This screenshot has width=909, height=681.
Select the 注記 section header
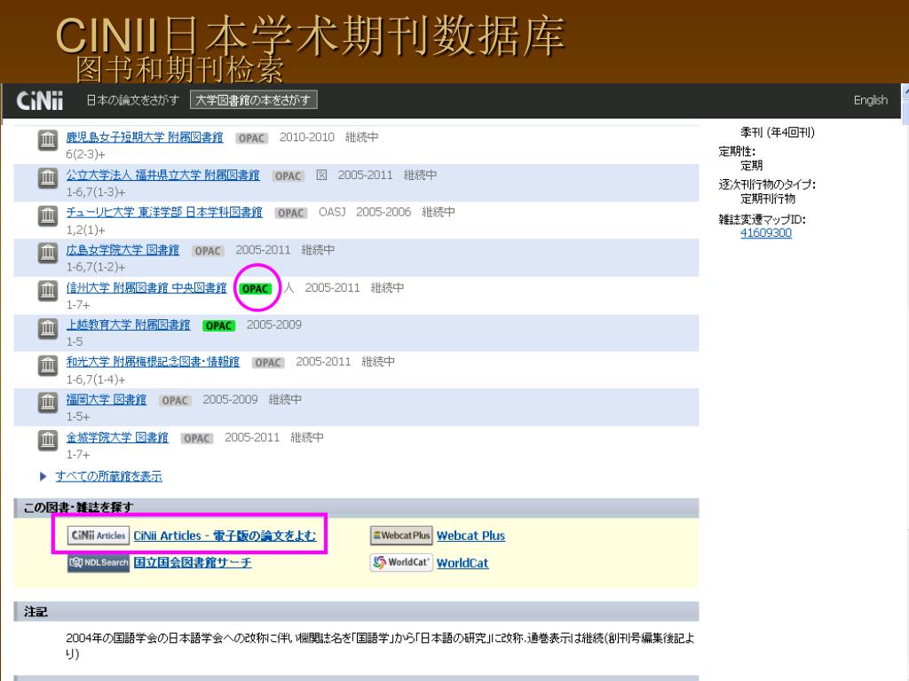click(x=356, y=612)
